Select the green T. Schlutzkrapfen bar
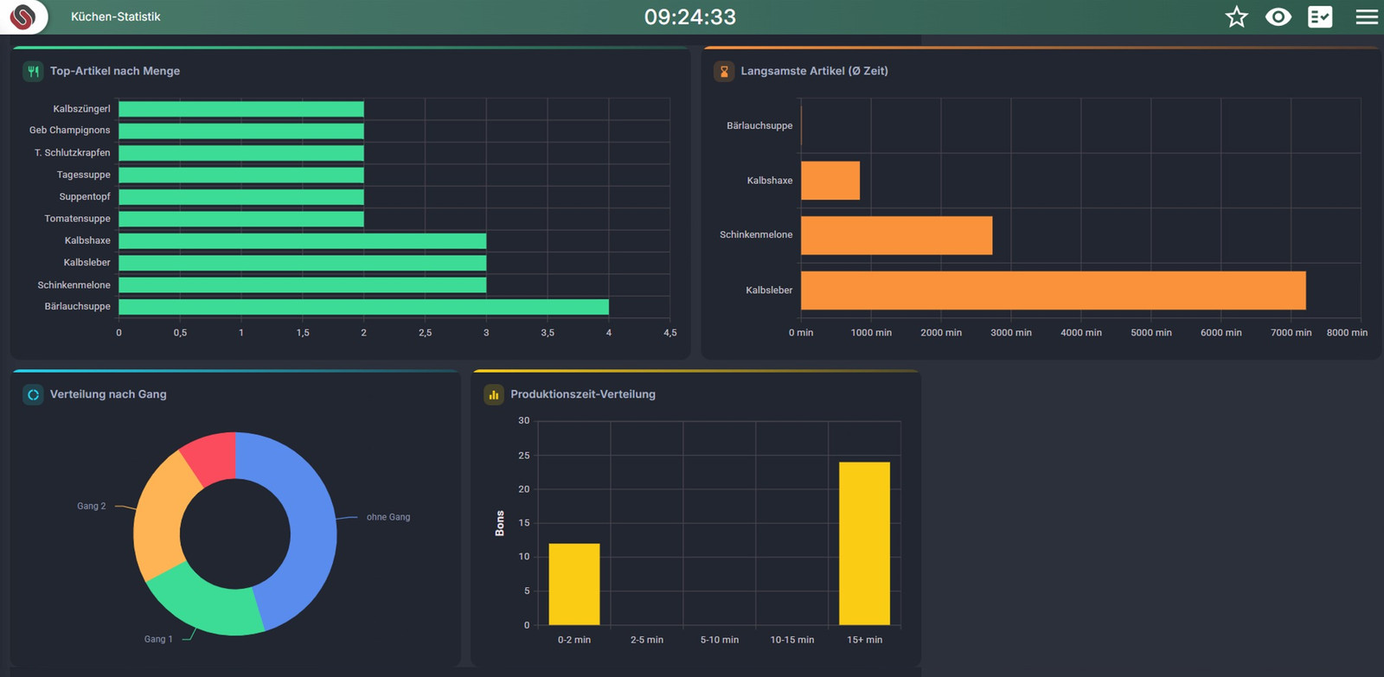 click(241, 153)
